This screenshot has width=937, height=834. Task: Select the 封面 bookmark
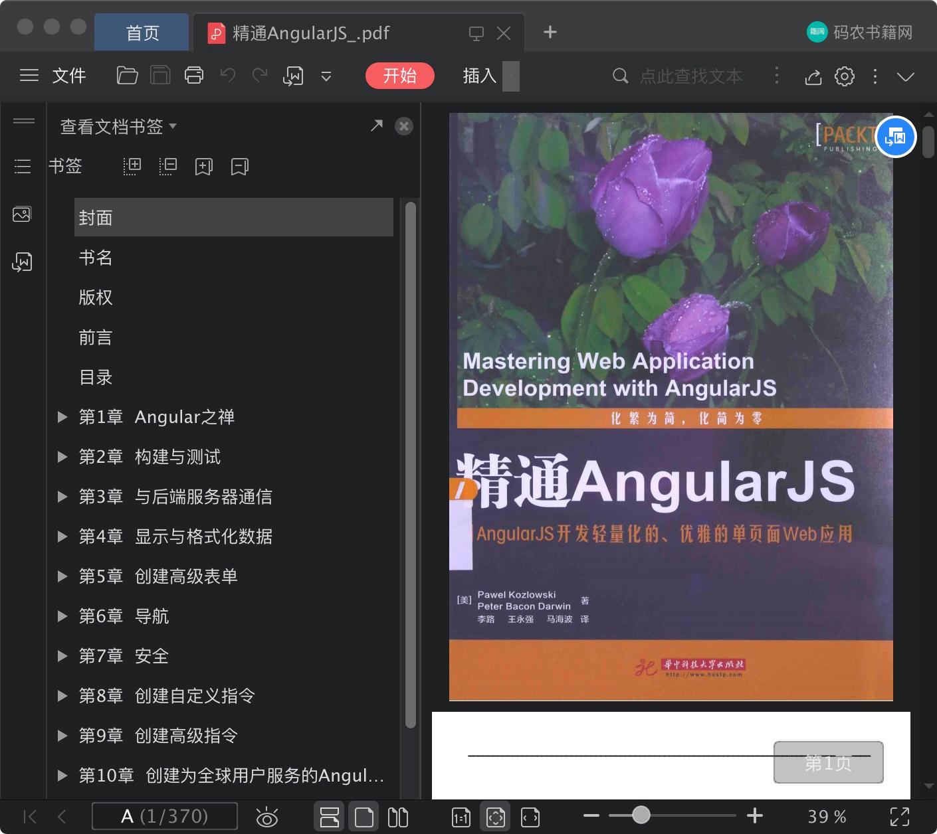[234, 217]
